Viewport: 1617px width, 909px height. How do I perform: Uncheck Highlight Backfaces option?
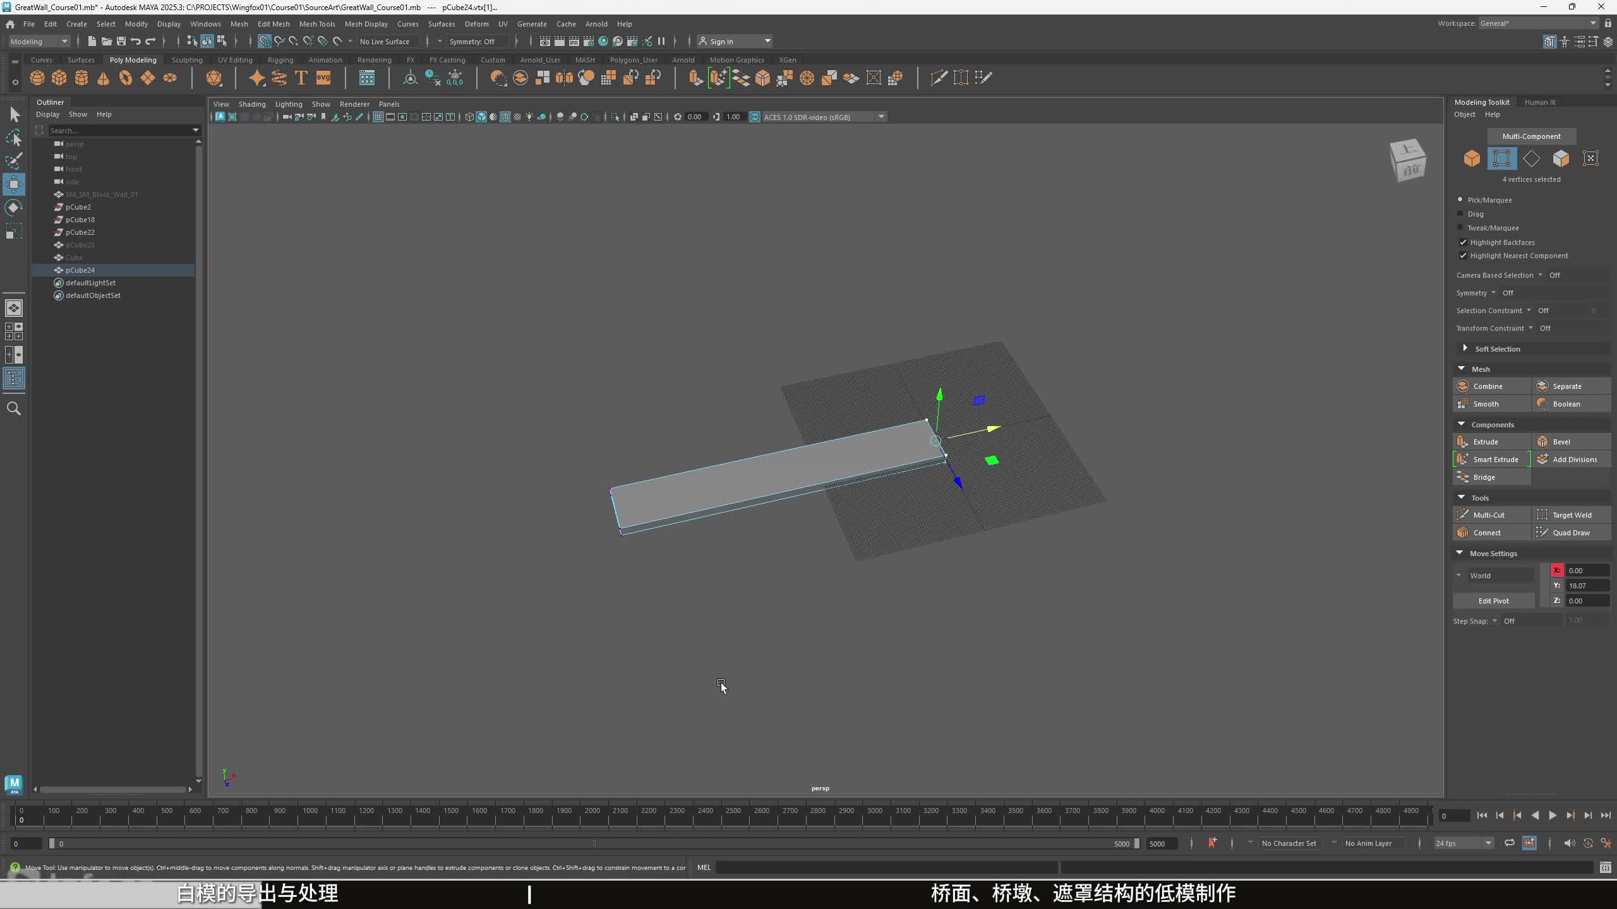click(1463, 242)
